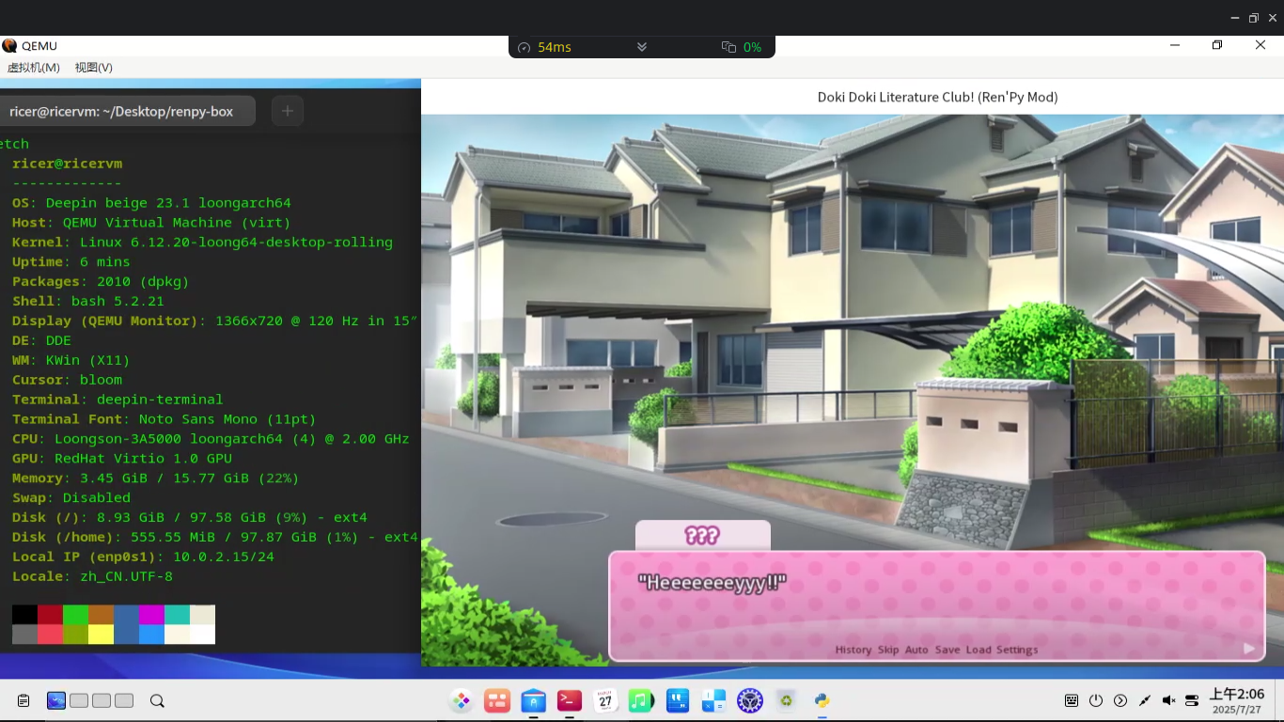Open Settings from the game quick menu
The image size is (1284, 722).
tap(1017, 650)
